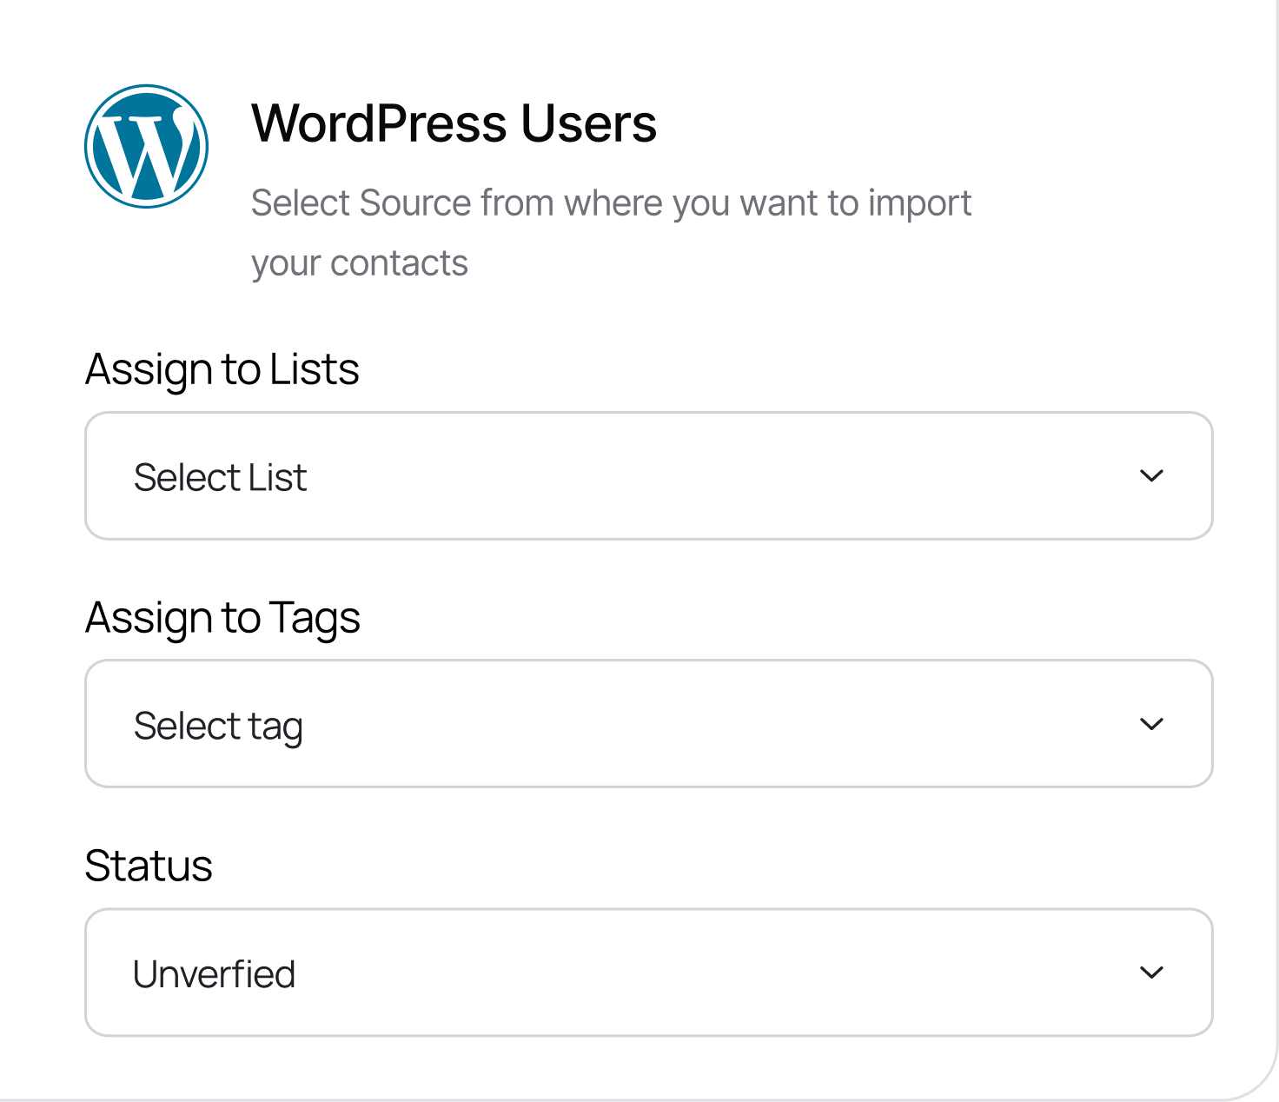Click the Status label
1279x1102 pixels.
pos(149,866)
